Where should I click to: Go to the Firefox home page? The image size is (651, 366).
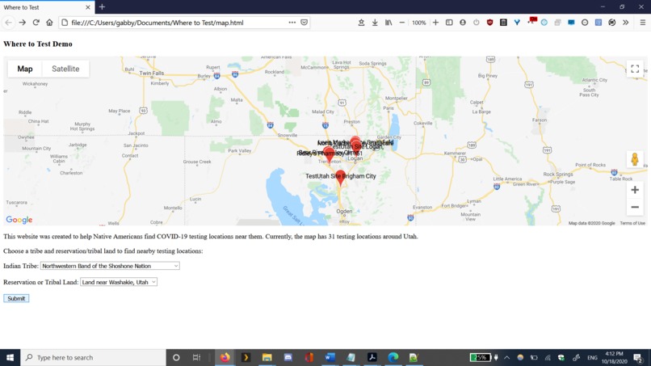coord(49,23)
